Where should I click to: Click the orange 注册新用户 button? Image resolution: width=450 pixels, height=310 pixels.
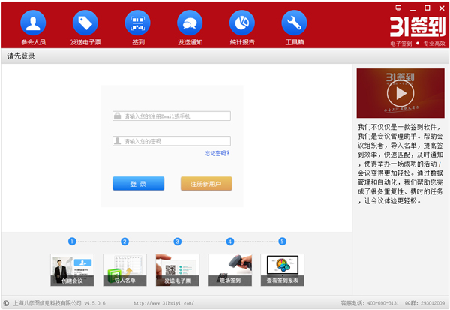tap(206, 184)
